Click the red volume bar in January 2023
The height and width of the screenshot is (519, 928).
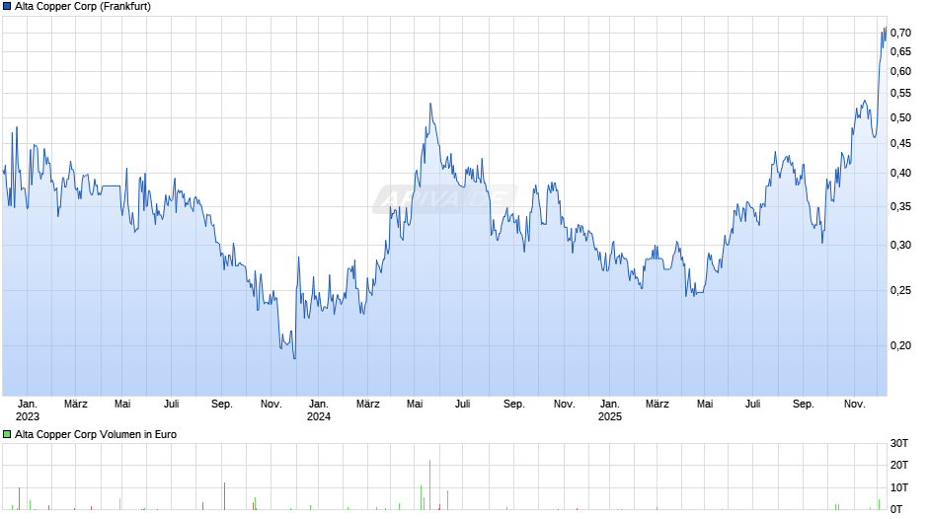(x=20, y=499)
